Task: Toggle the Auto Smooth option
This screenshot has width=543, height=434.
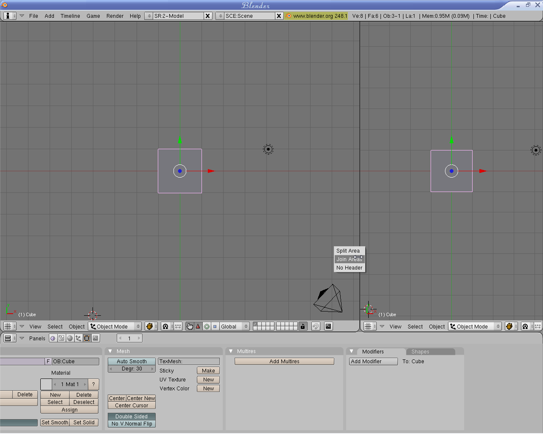Action: pos(132,362)
